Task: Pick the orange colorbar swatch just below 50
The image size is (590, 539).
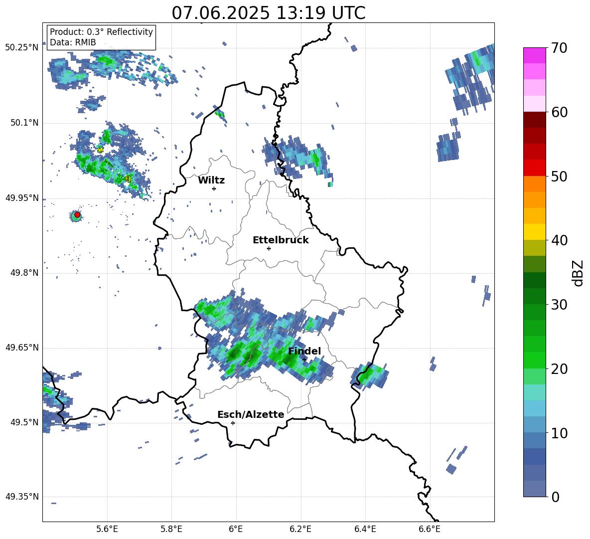Action: click(534, 184)
